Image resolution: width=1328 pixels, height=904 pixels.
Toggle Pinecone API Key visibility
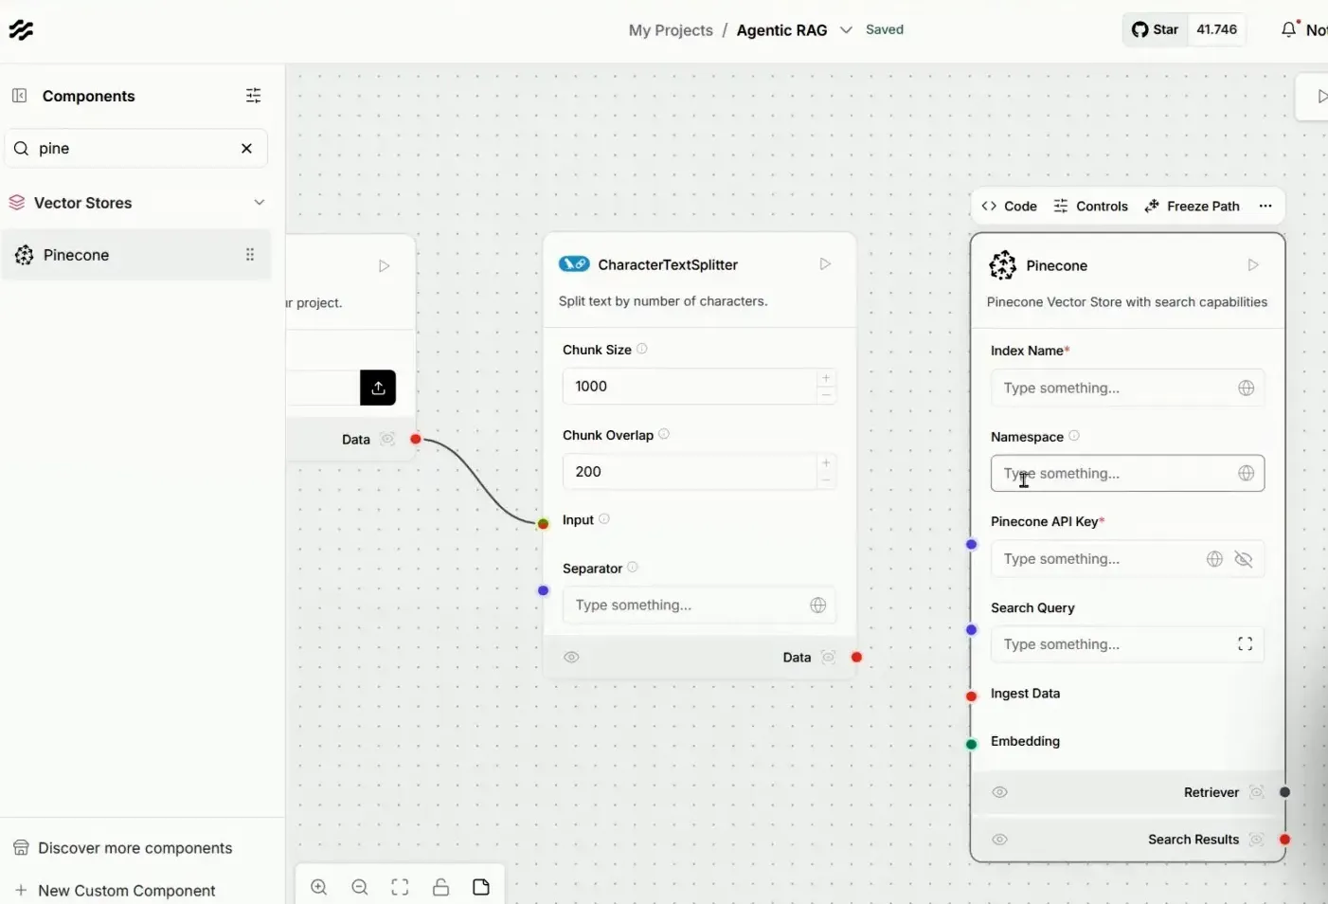(x=1244, y=559)
